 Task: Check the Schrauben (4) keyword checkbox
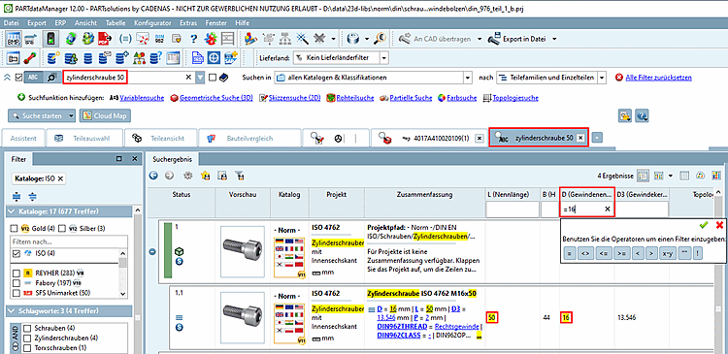pyautogui.click(x=26, y=328)
